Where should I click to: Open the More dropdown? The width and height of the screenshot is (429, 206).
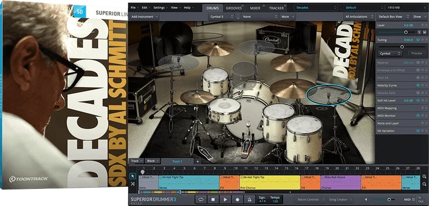point(287,17)
